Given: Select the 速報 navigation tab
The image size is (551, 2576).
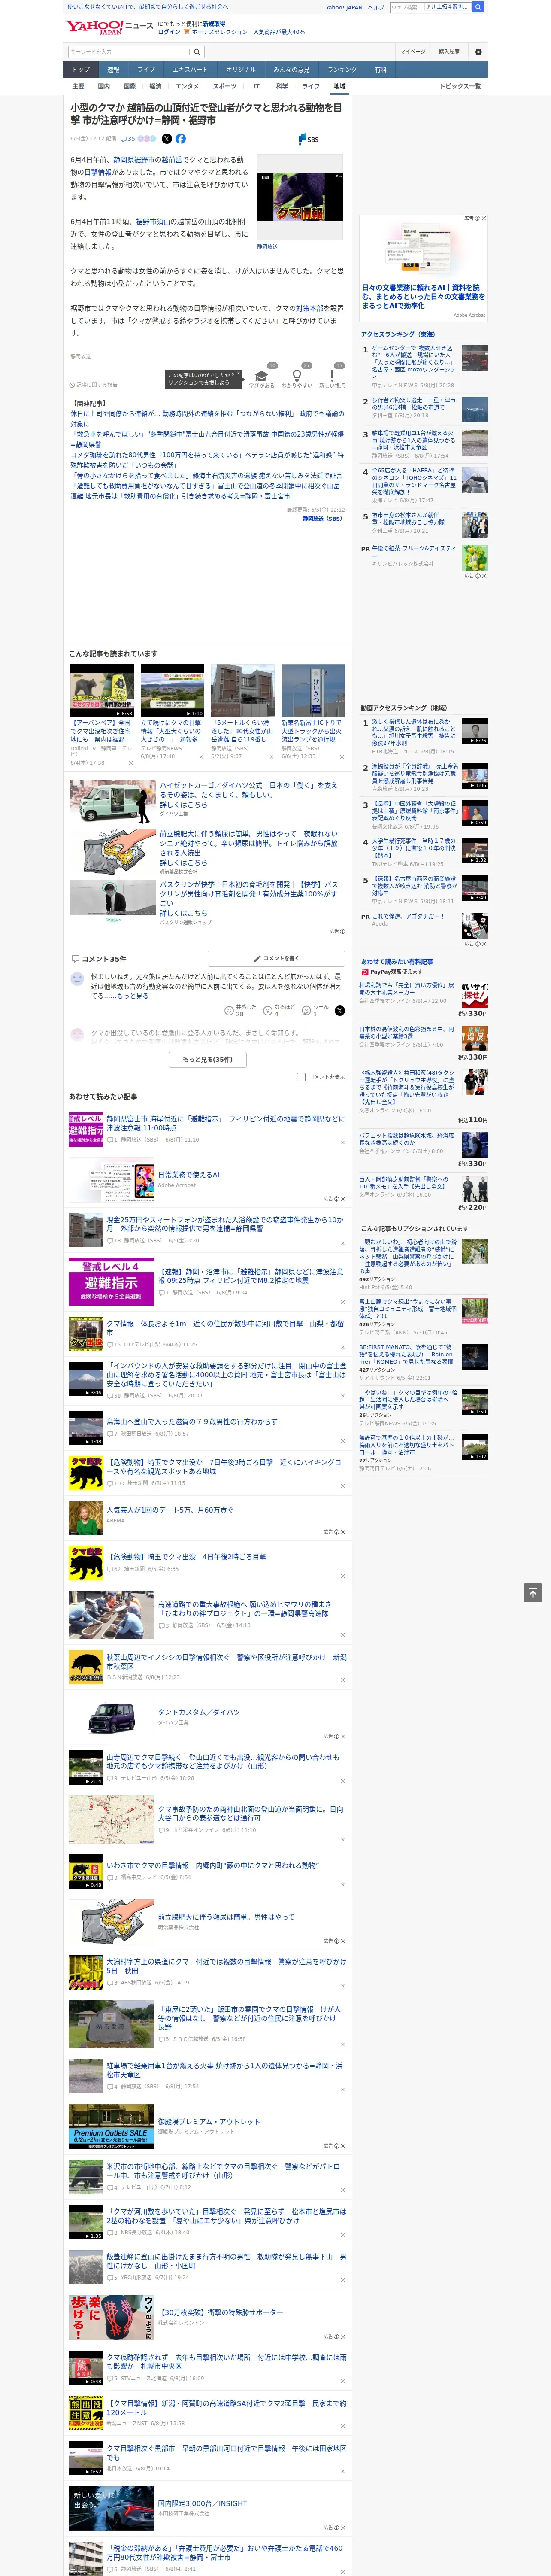Looking at the screenshot, I should [113, 70].
